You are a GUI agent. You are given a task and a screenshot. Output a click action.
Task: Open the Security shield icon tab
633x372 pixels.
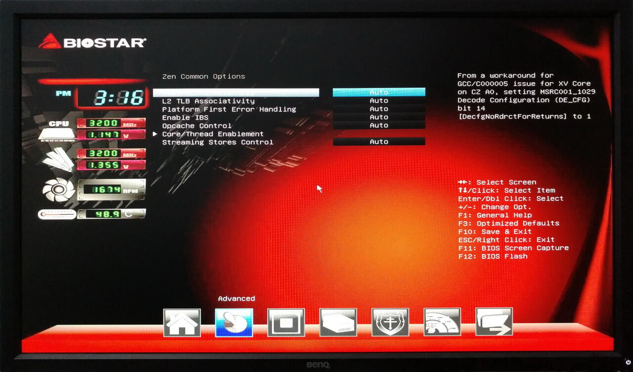click(390, 323)
